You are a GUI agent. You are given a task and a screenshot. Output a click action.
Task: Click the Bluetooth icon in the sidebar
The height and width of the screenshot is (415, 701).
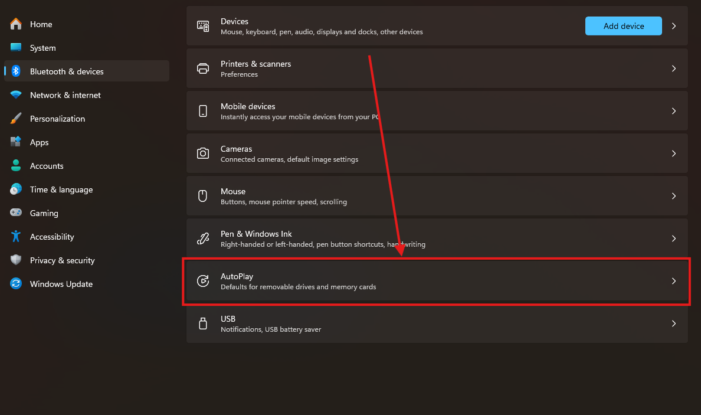point(16,71)
